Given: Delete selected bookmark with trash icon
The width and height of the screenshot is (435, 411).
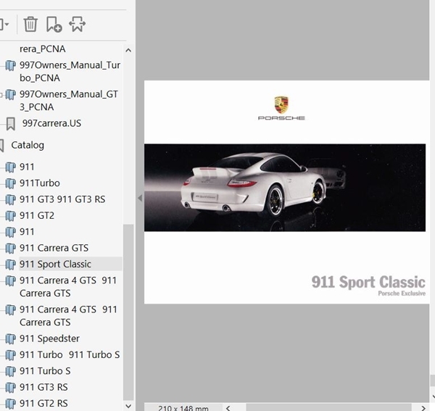Looking at the screenshot, I should (30, 24).
